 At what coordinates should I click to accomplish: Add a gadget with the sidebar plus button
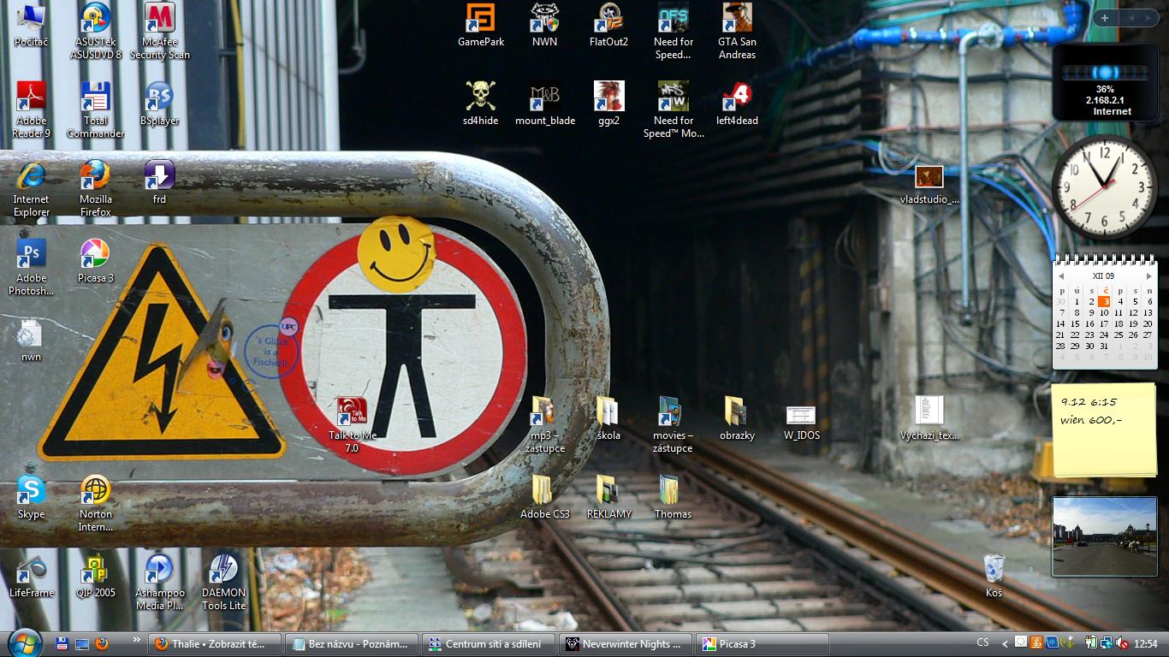[x=1105, y=18]
